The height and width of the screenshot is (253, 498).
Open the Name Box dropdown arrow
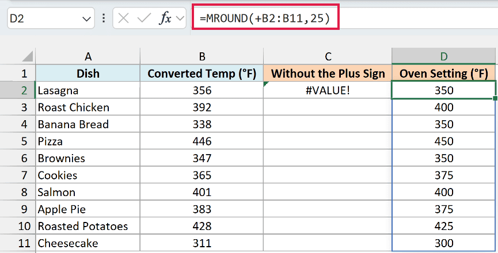pyautogui.click(x=86, y=19)
